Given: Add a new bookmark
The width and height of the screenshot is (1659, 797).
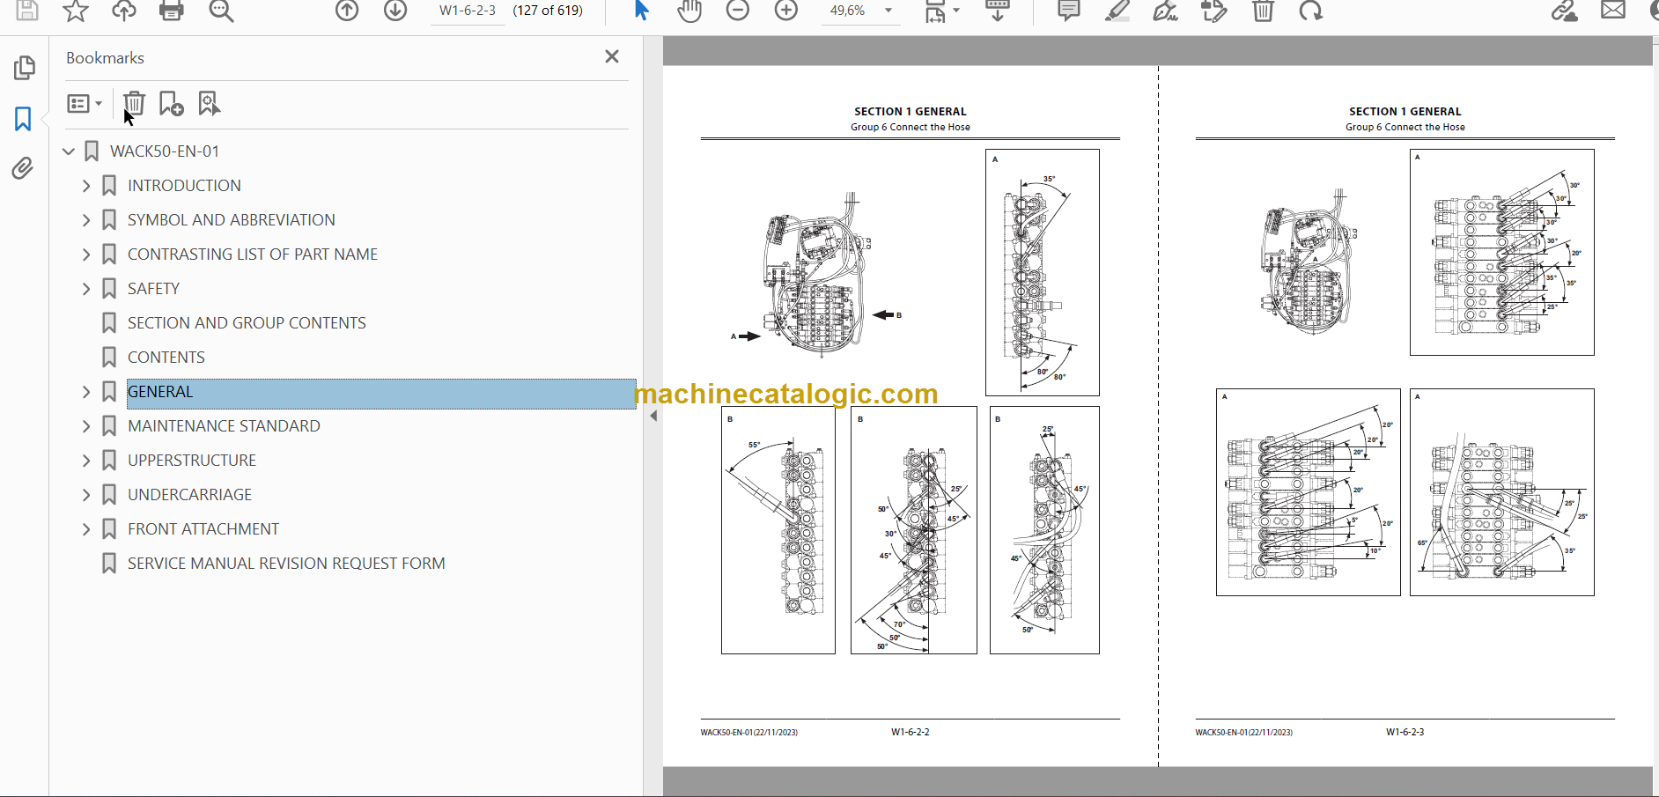Looking at the screenshot, I should click(x=171, y=104).
